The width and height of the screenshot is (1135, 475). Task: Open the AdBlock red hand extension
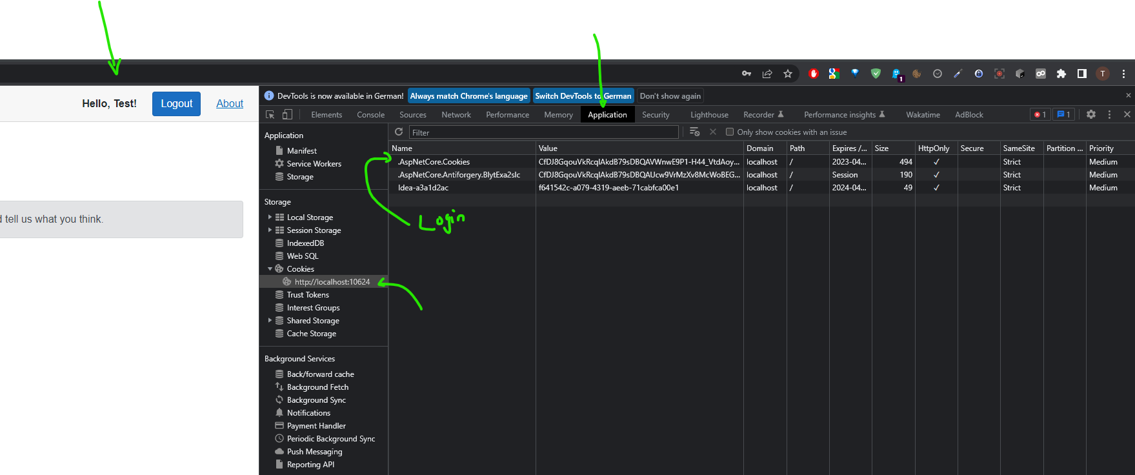(814, 74)
